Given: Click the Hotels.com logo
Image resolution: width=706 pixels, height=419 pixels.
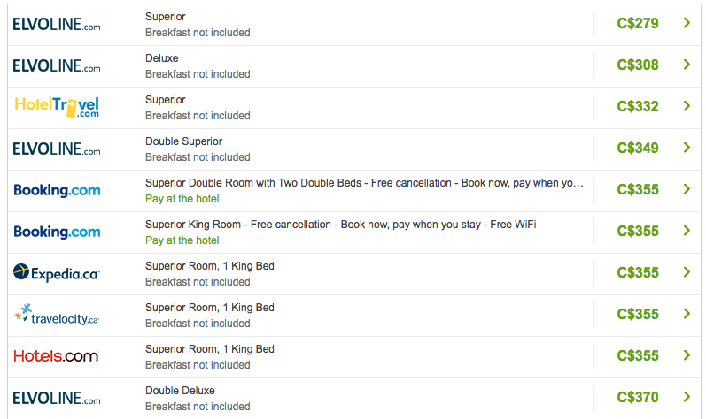Looking at the screenshot, I should [x=56, y=356].
